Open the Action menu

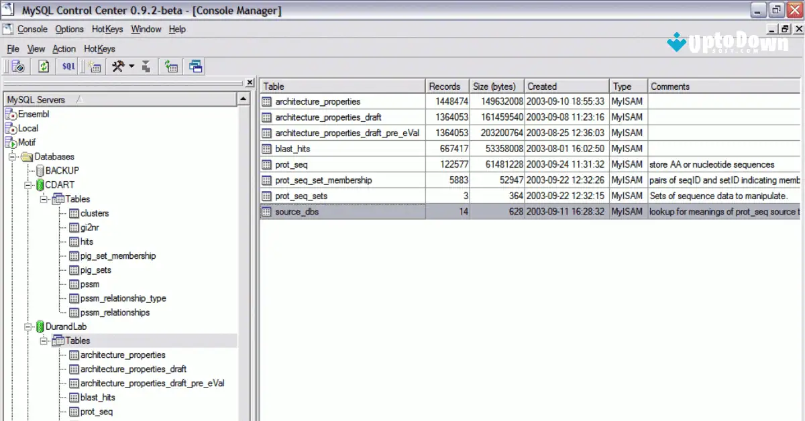click(x=64, y=48)
